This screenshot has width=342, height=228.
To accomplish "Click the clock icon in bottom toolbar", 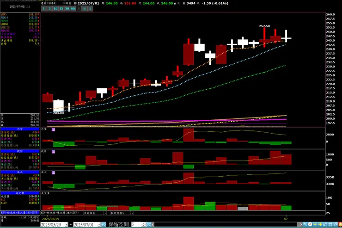I will pos(310,224).
